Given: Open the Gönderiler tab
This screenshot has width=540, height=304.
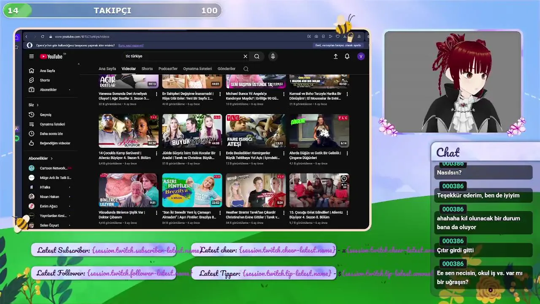Looking at the screenshot, I should [227, 69].
